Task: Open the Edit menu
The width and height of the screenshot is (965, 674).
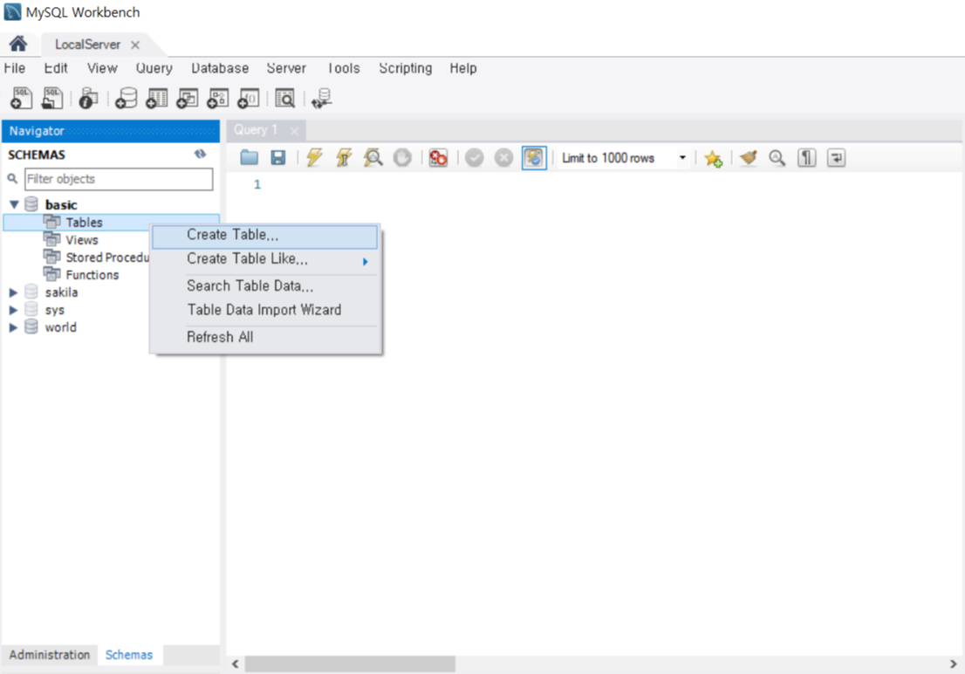Action: coord(55,68)
